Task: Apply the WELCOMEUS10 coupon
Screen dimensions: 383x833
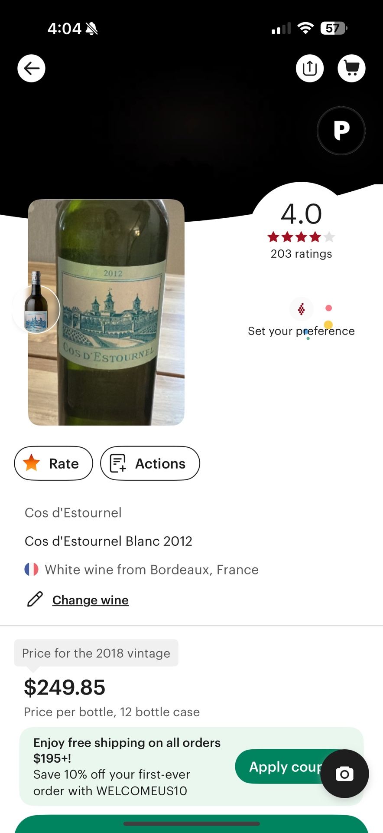Action: pyautogui.click(x=282, y=767)
